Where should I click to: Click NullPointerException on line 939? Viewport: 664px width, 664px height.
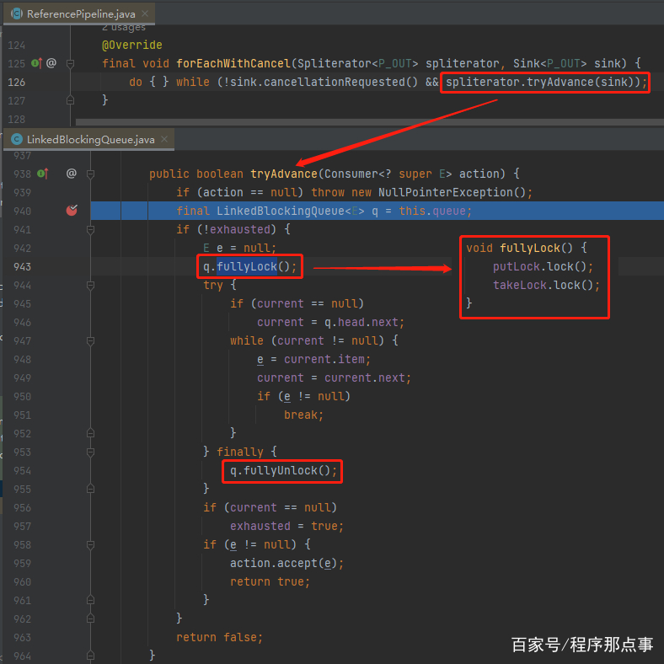pos(446,192)
